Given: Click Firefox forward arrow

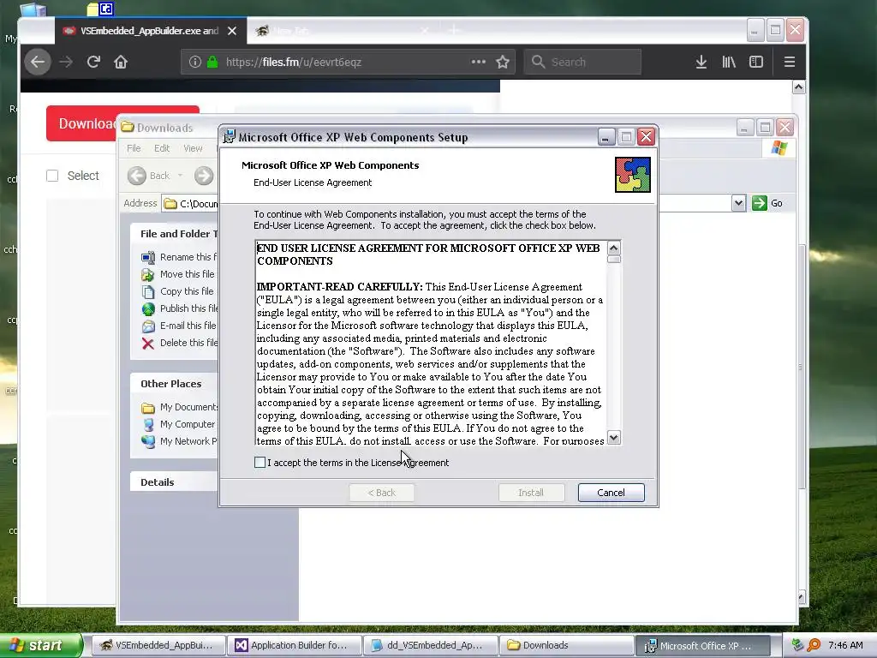Looking at the screenshot, I should point(66,62).
